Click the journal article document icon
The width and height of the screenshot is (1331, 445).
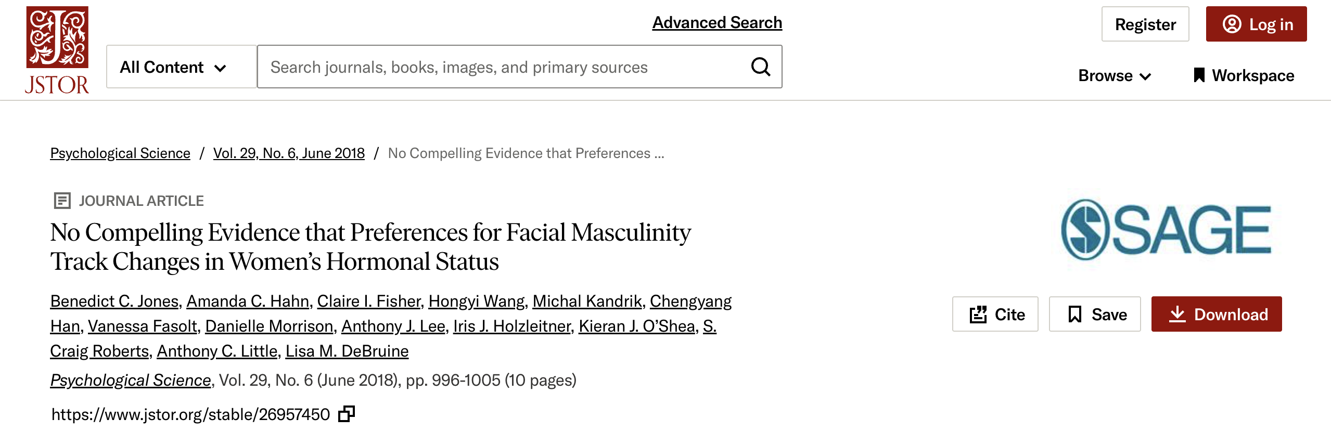tap(62, 201)
